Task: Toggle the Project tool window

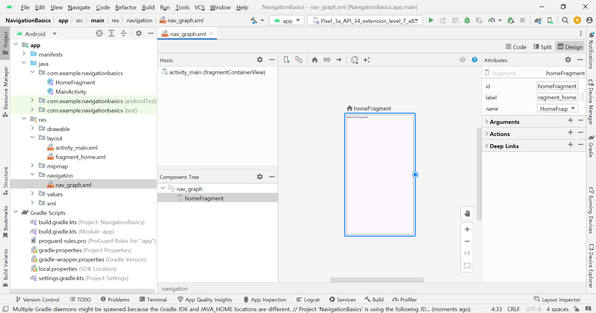Action: [x=5, y=43]
